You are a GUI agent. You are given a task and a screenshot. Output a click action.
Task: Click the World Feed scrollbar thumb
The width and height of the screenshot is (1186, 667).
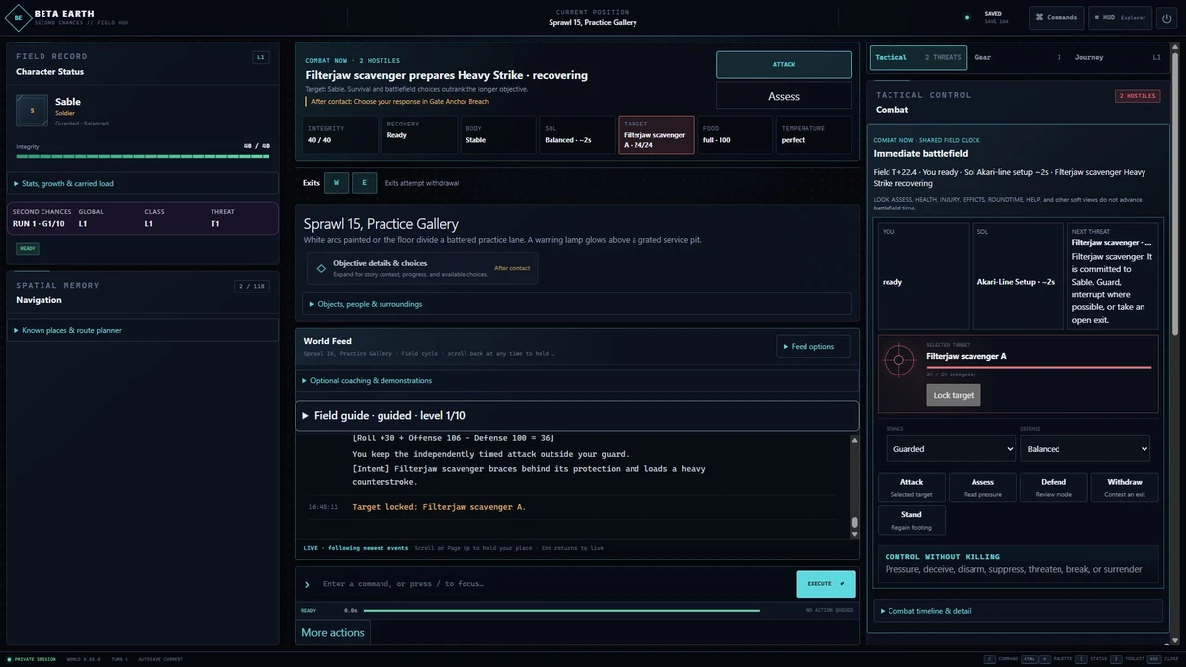(x=855, y=522)
